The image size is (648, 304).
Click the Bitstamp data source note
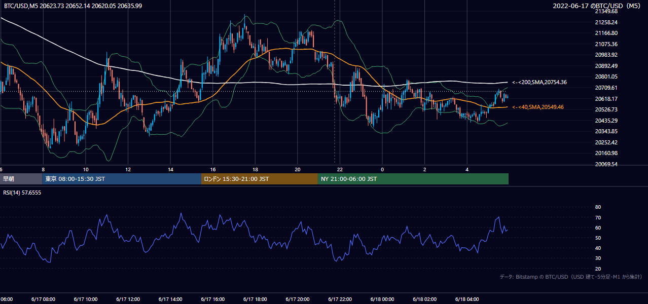click(x=571, y=277)
